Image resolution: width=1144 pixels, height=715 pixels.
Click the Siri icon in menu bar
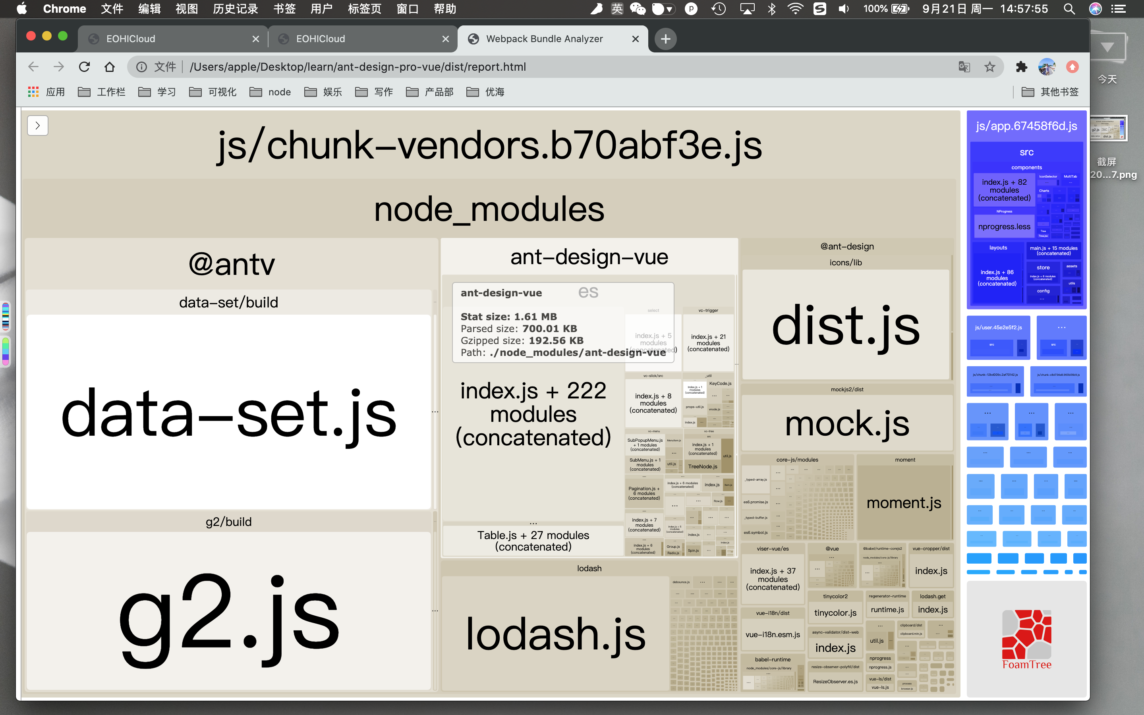pyautogui.click(x=1095, y=8)
